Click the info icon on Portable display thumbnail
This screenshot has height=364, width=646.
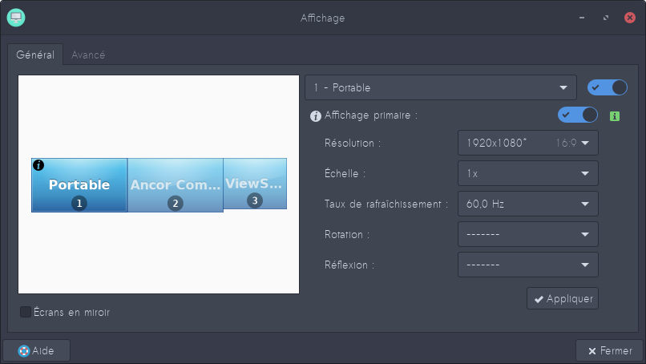pyautogui.click(x=38, y=165)
